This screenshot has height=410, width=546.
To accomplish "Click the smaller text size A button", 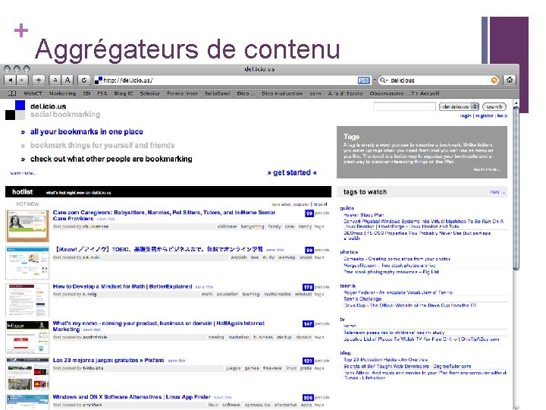I will click(x=55, y=80).
